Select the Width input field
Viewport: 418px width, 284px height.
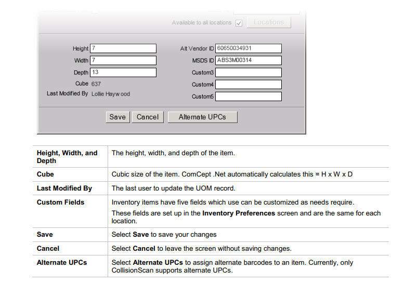coord(123,60)
